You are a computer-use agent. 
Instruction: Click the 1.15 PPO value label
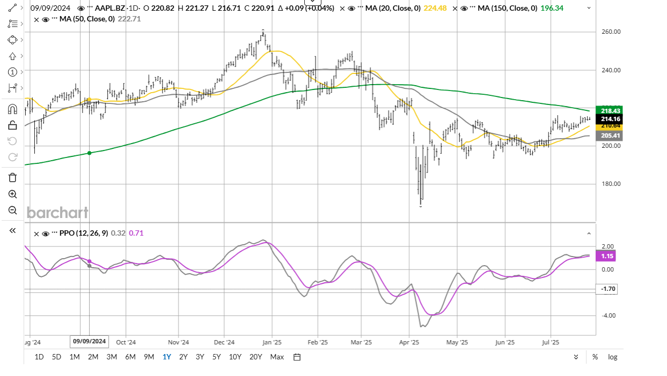[607, 256]
